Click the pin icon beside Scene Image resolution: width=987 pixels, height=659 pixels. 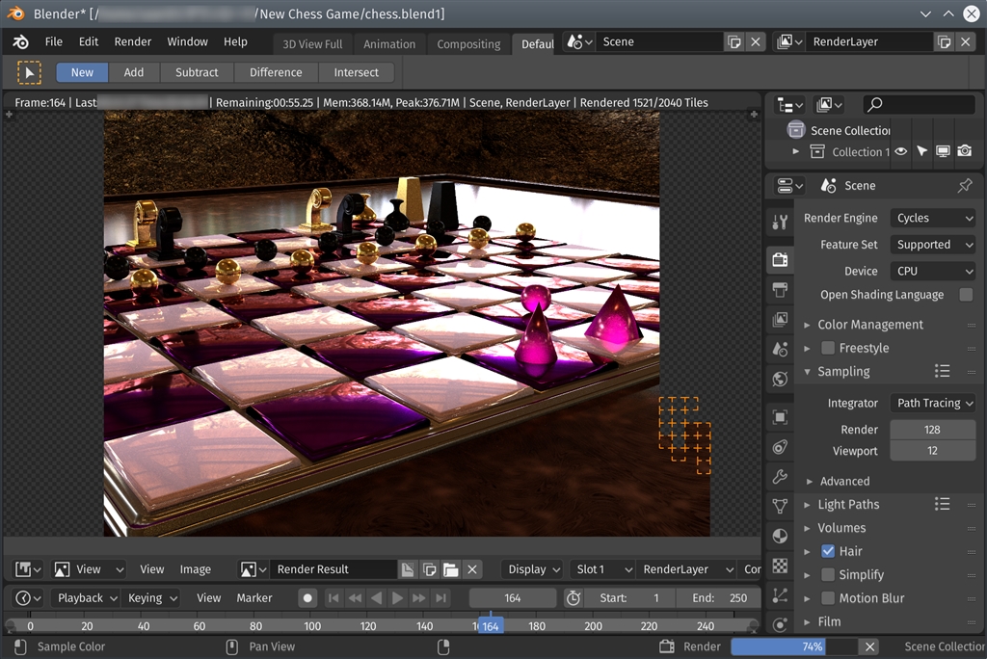(x=964, y=186)
